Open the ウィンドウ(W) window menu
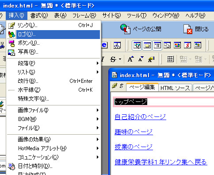214x175 pixels. pos(166,16)
